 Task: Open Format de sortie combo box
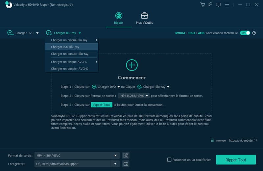[77, 156]
